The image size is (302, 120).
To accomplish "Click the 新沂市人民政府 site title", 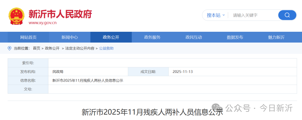I will click(60, 14).
